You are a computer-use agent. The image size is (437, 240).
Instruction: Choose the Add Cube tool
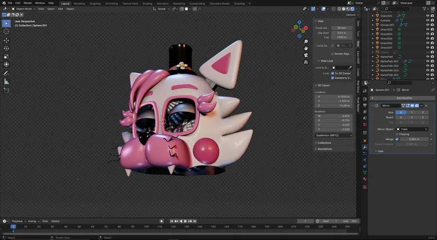[x=6, y=91]
